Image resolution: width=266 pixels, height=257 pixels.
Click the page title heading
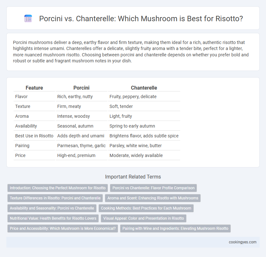coord(141,18)
